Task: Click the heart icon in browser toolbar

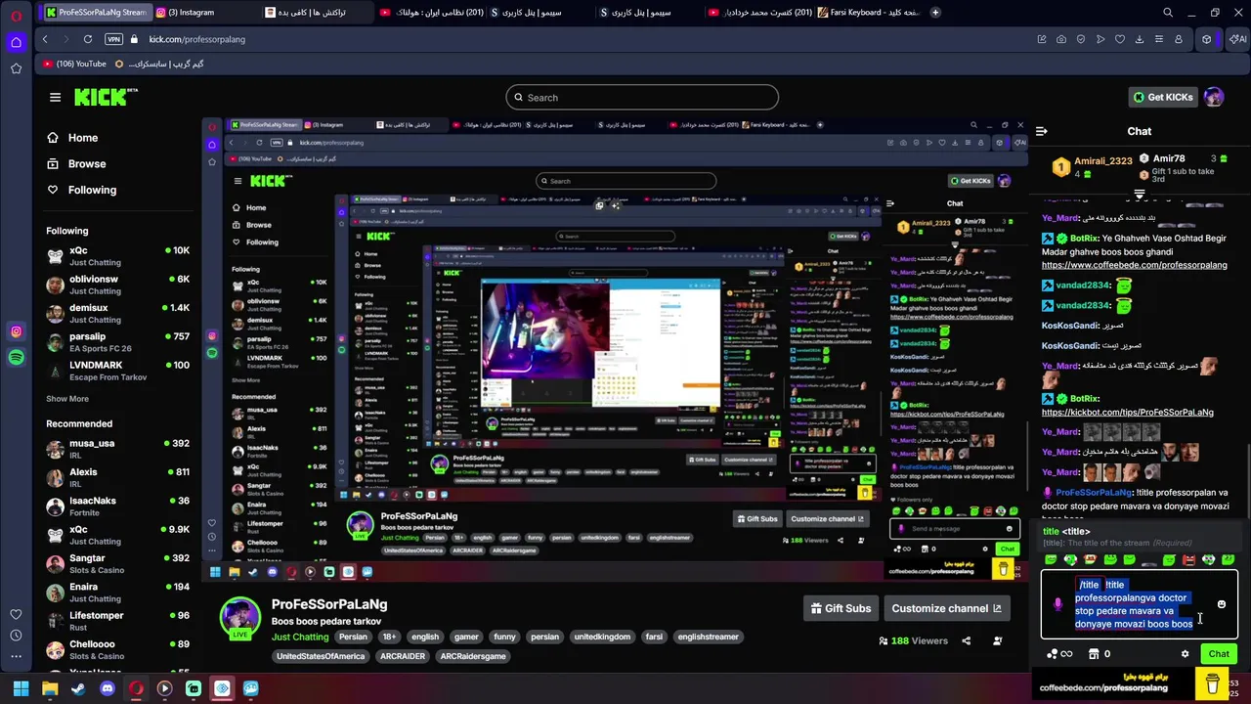Action: pyautogui.click(x=1120, y=39)
